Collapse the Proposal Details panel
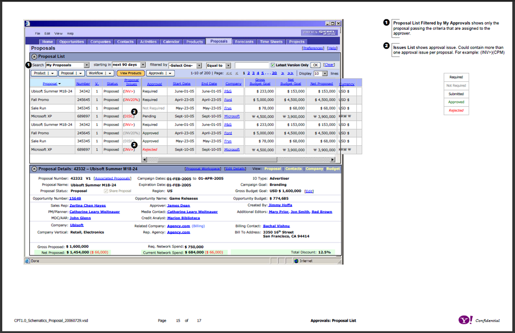Screen dimensions: 515x333 coord(34,169)
